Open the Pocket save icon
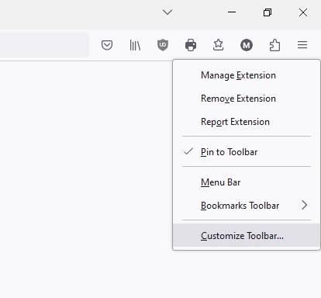Image resolution: width=321 pixels, height=298 pixels. [x=107, y=45]
